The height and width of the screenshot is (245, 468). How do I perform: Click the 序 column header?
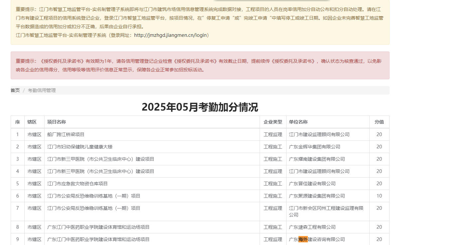18,122
